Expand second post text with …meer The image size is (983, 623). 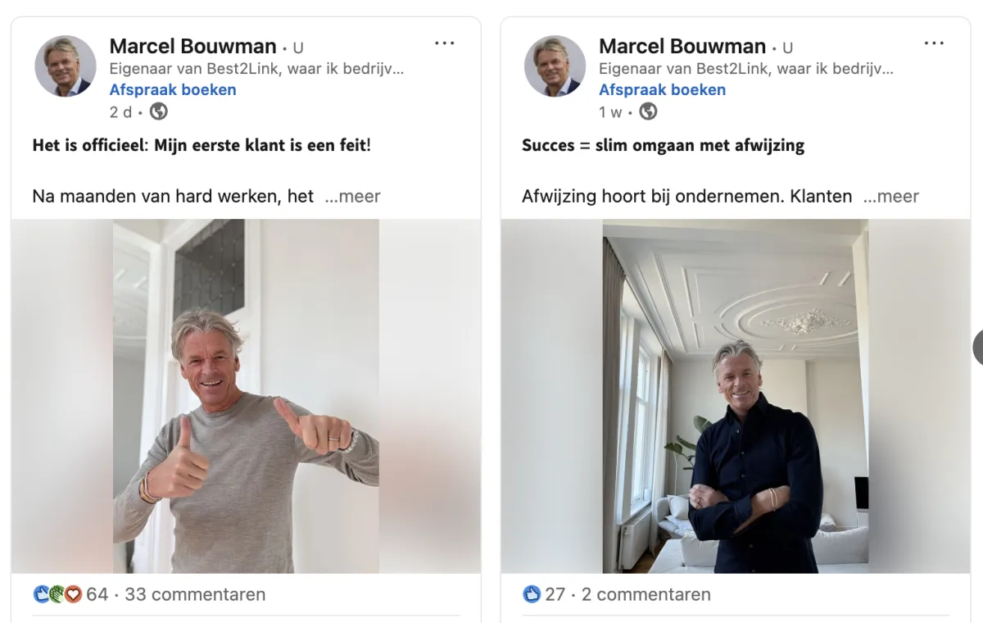[x=891, y=197]
